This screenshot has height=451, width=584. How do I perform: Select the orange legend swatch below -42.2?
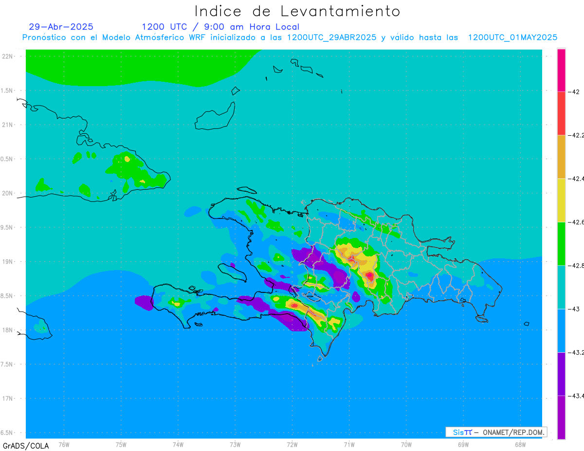pos(561,157)
